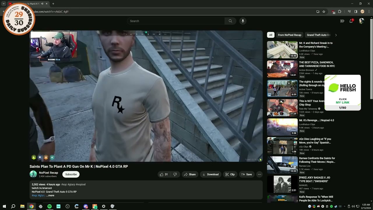
Task: Click the volume icon in system tray
Action: click(x=353, y=206)
